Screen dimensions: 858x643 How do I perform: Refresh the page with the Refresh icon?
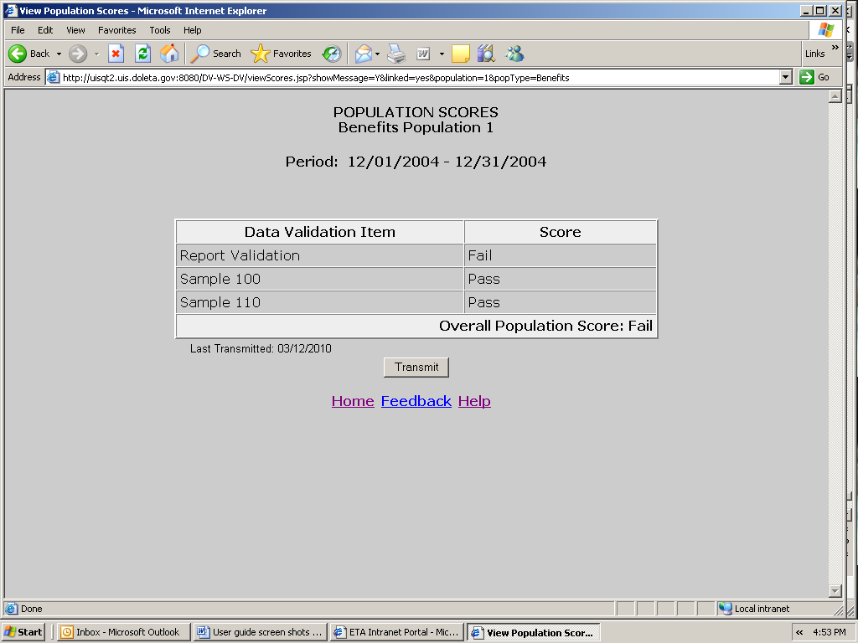(142, 54)
